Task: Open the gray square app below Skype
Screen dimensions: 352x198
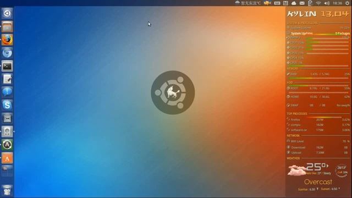Action: [7, 118]
